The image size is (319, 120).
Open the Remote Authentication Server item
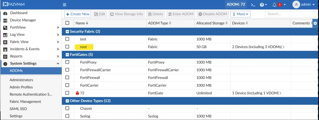pyautogui.click(x=31, y=94)
